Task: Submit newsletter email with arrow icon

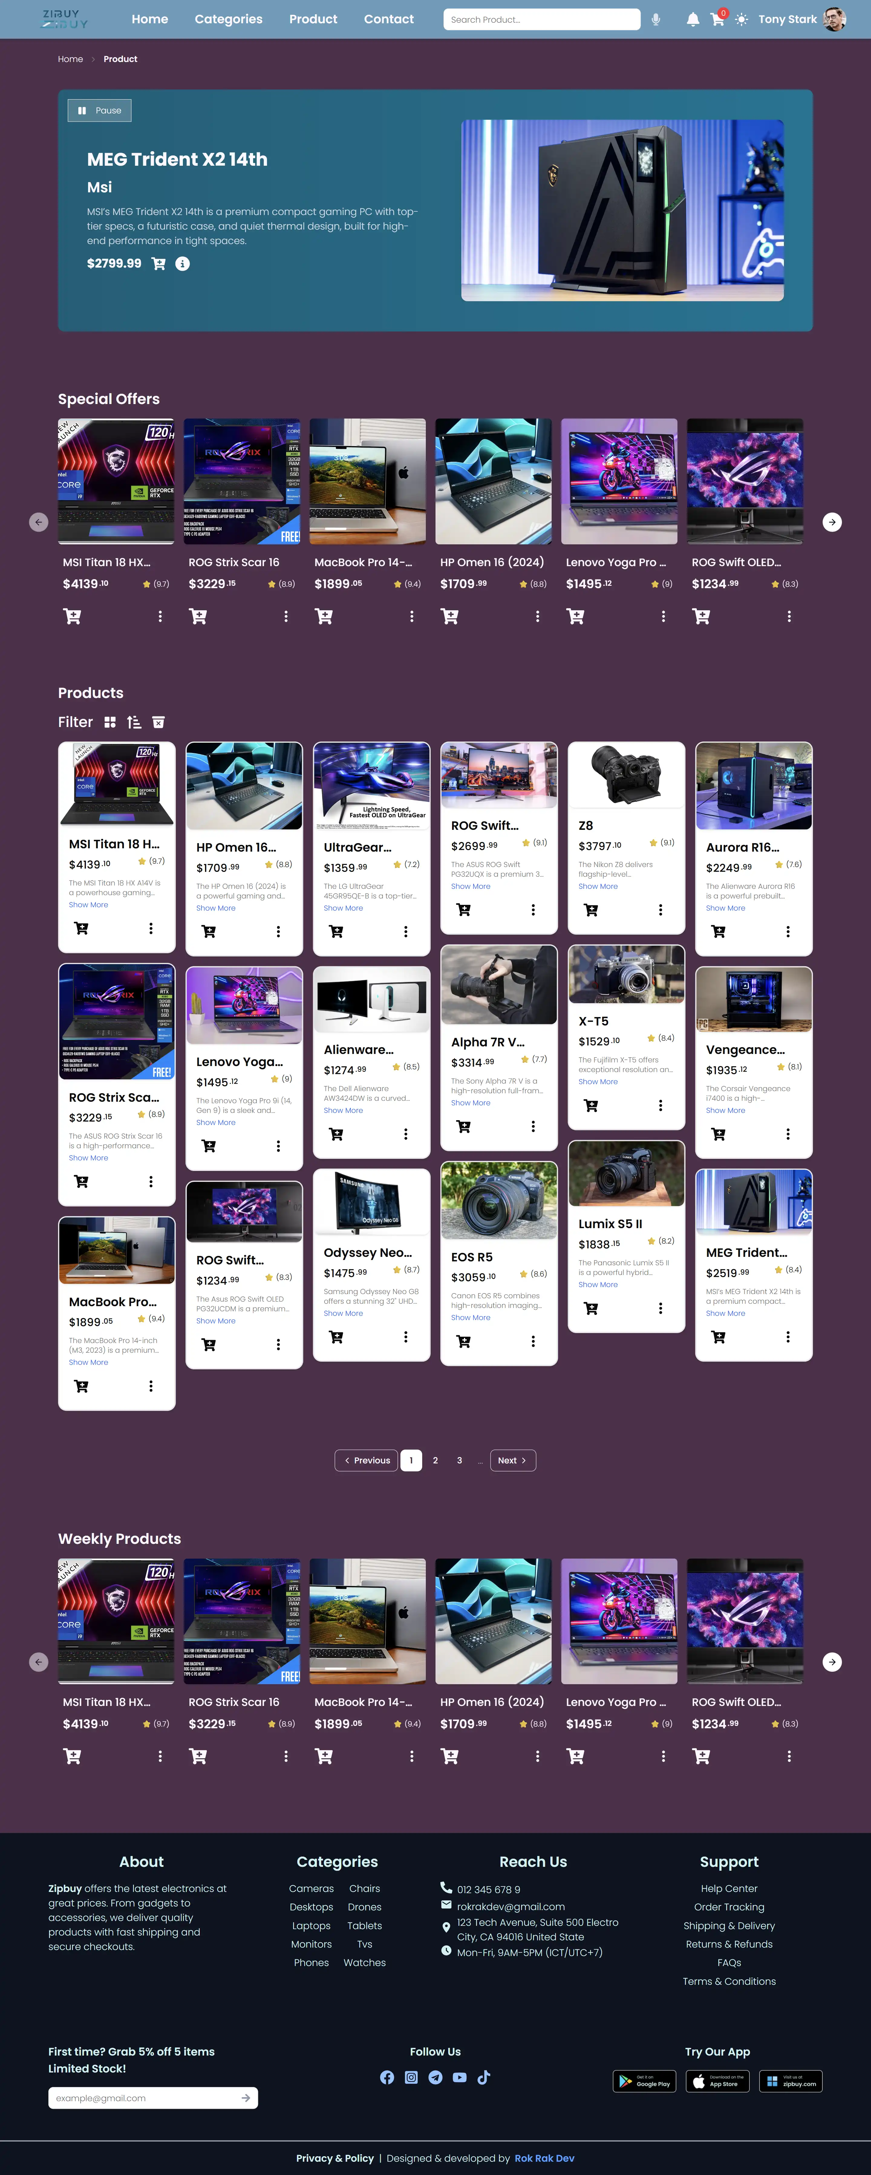Action: click(246, 2098)
